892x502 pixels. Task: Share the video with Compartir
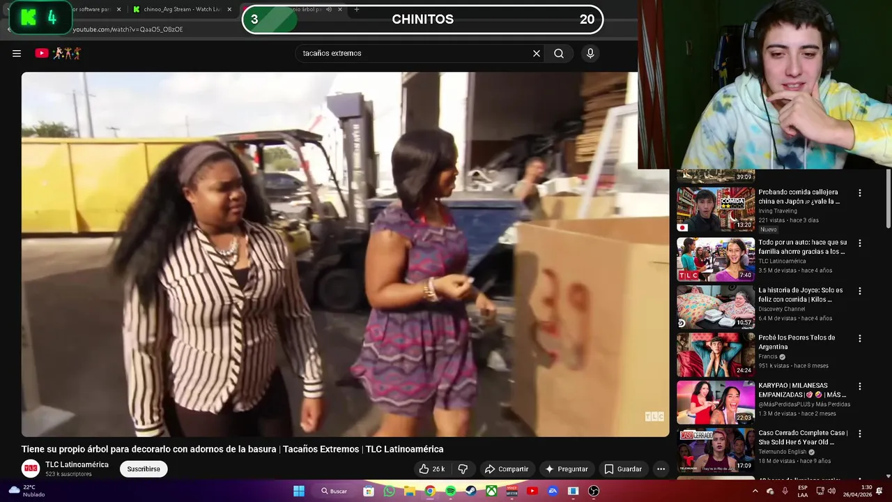507,469
